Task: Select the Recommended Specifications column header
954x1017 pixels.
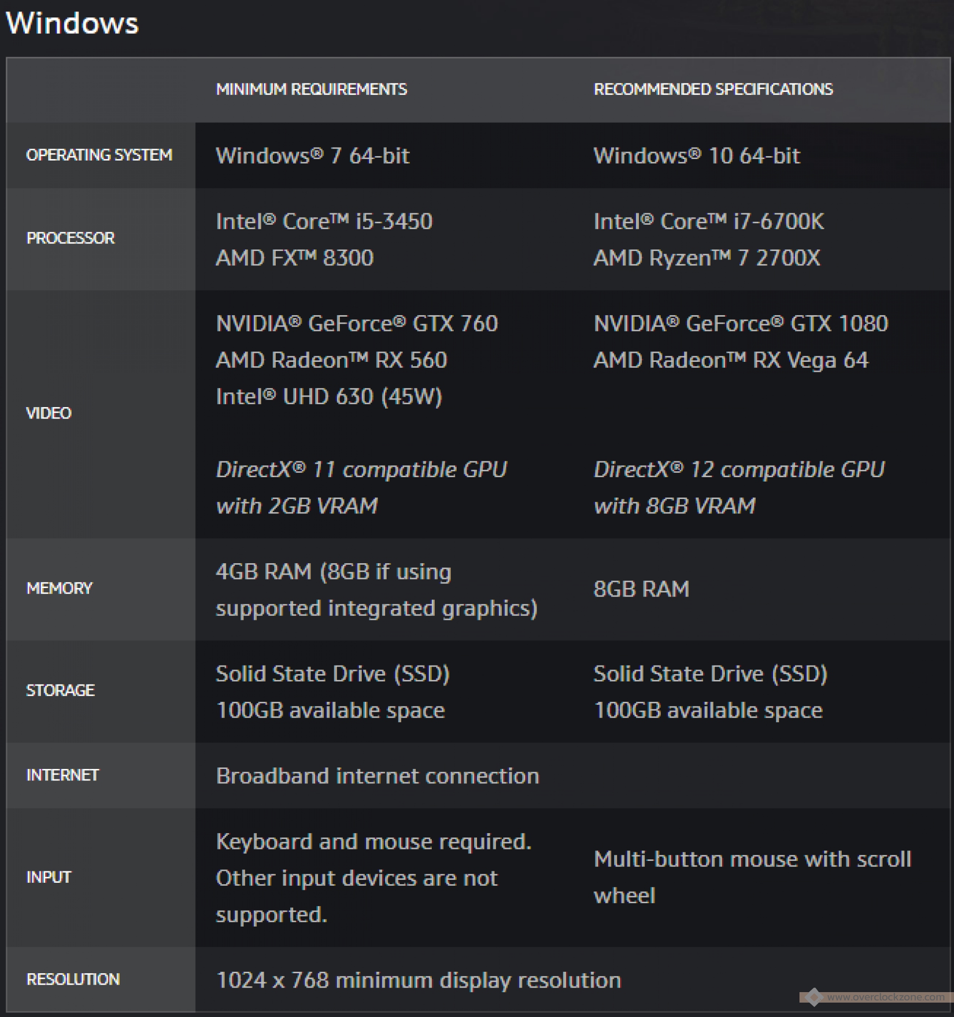Action: click(713, 89)
